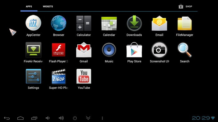Tap the Back navigation arrow
Viewport: 218px width, 122px height.
[7, 118]
